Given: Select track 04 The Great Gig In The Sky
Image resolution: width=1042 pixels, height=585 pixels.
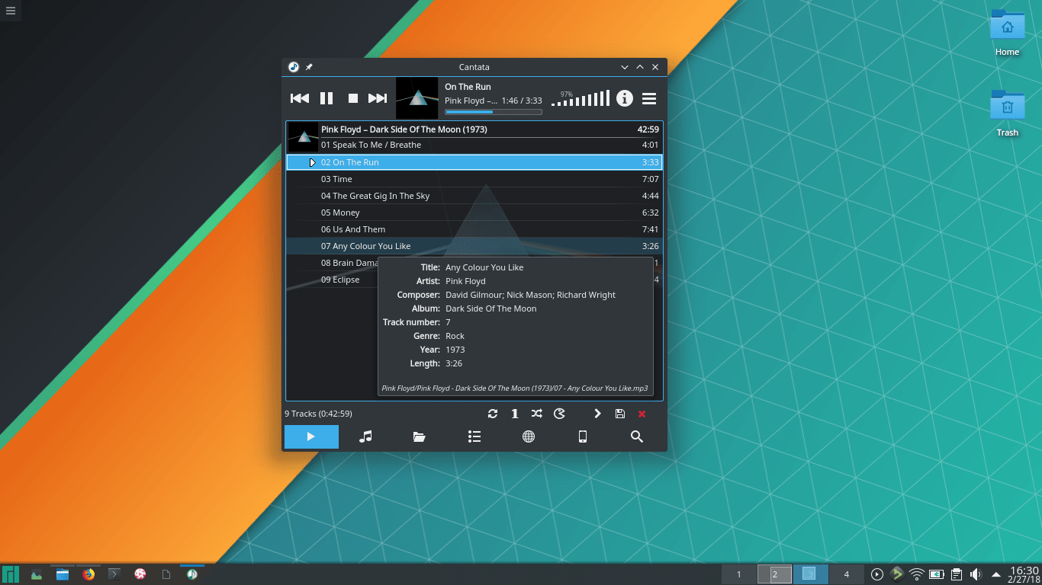Looking at the screenshot, I should click(474, 196).
